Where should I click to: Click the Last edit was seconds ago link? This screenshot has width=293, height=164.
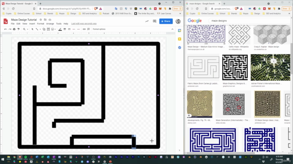[84, 24]
